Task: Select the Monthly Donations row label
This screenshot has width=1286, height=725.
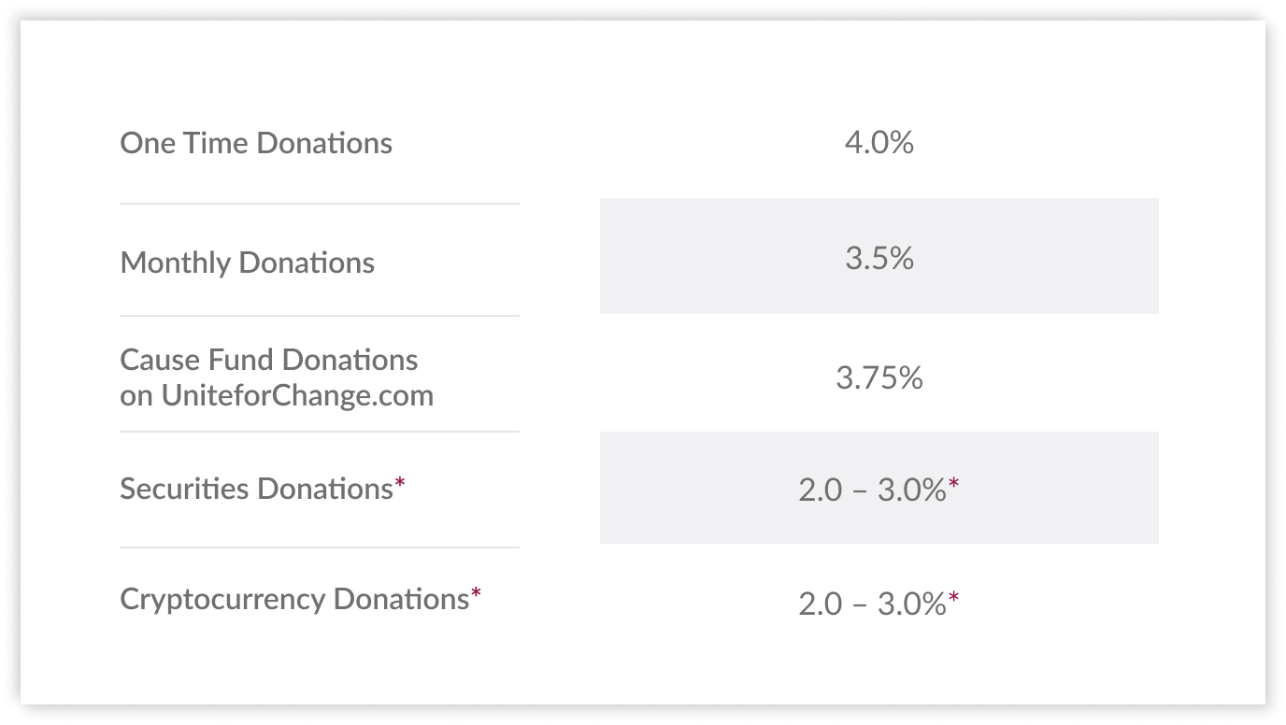Action: [247, 263]
